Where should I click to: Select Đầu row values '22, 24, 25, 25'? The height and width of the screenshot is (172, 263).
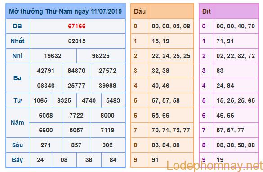pyautogui.click(x=171, y=56)
